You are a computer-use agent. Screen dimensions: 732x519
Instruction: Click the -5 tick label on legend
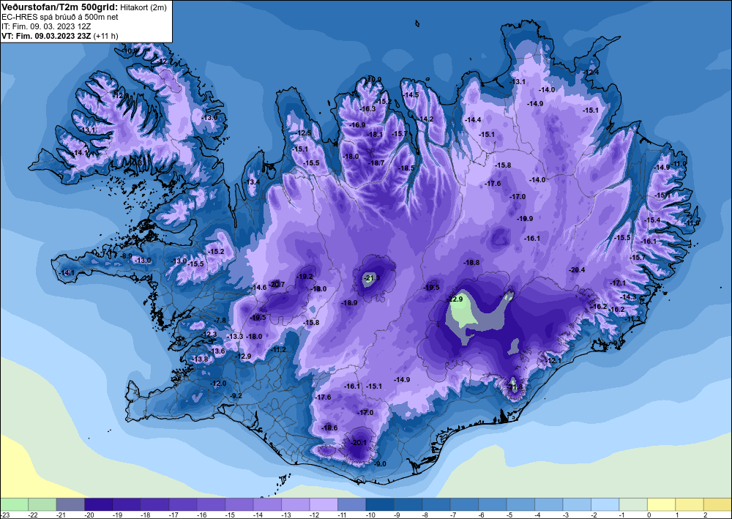tap(511, 515)
